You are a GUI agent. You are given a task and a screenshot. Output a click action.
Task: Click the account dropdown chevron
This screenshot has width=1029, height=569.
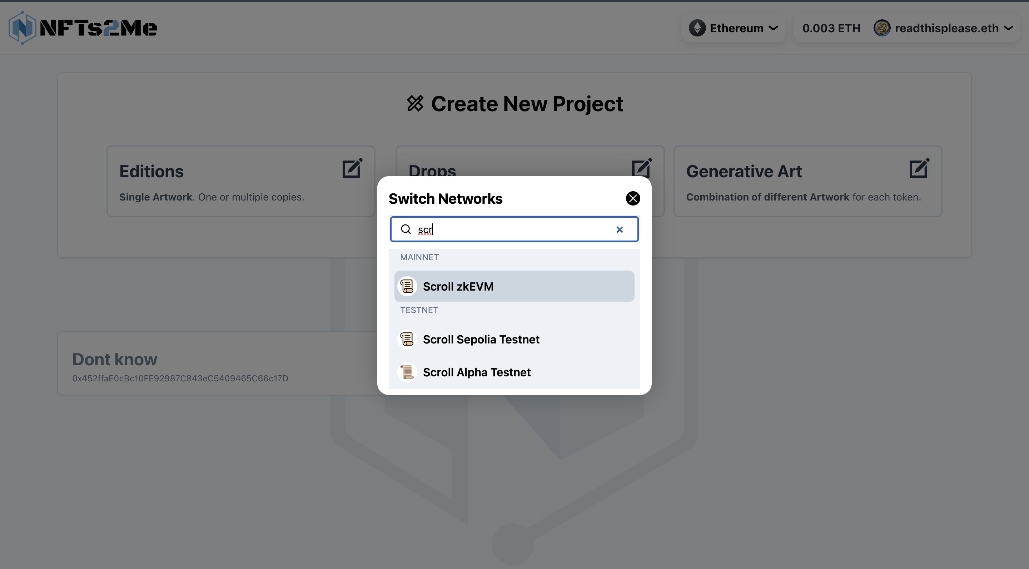[1008, 28]
